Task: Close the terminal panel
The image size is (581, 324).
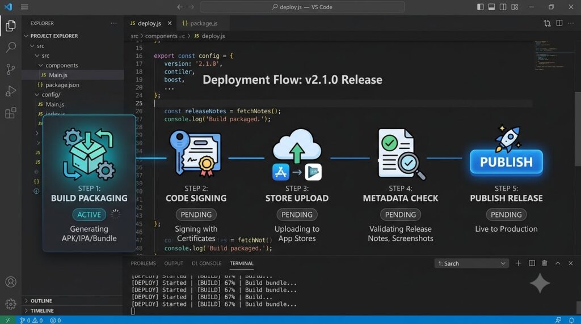Action: 571,263
